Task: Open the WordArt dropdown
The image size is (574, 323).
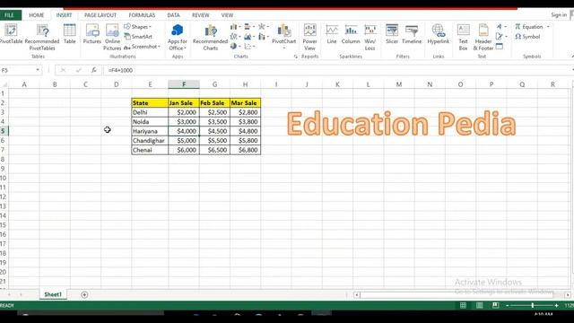Action: (501, 27)
